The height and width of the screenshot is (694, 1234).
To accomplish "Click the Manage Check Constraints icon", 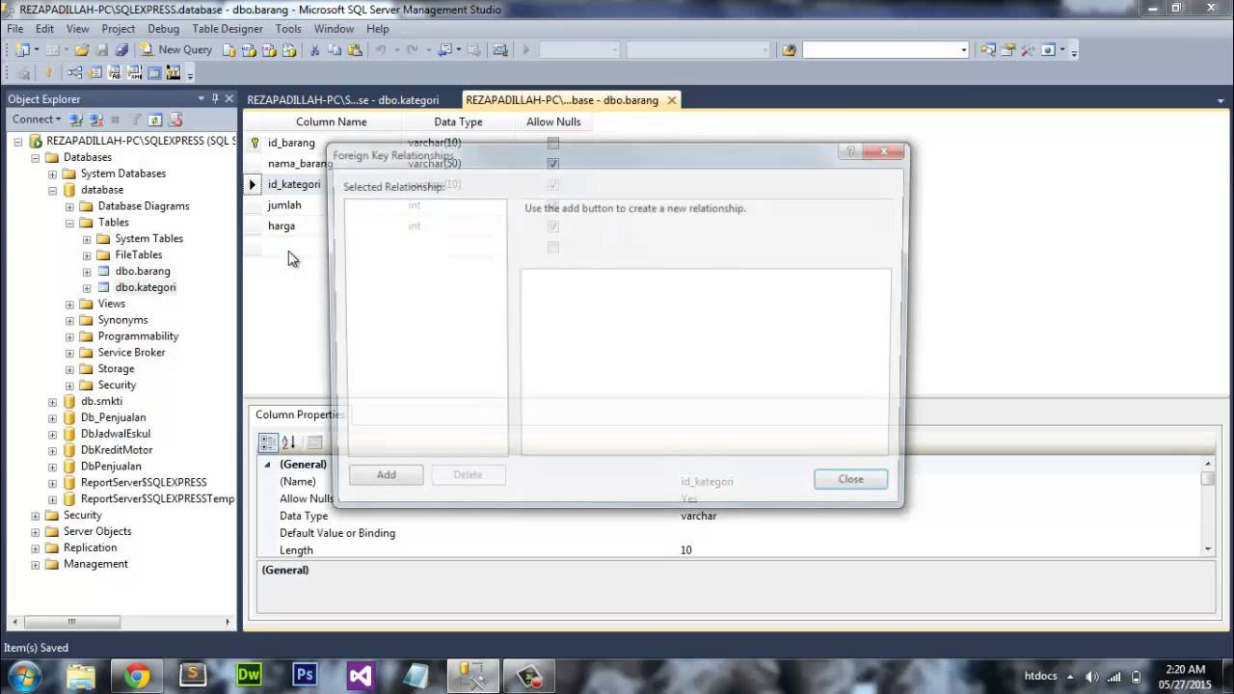I will tap(153, 72).
